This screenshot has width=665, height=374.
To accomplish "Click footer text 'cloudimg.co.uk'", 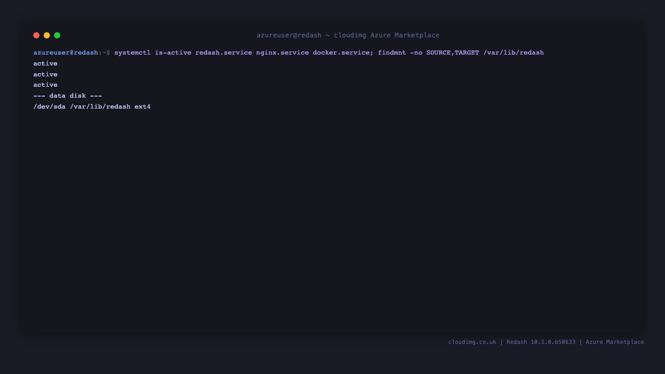I will (472, 342).
